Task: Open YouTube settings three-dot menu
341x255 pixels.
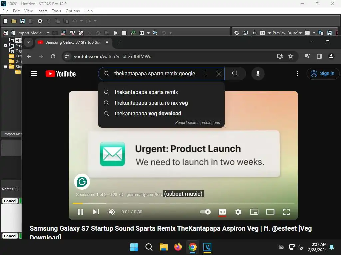Action: click(x=297, y=74)
